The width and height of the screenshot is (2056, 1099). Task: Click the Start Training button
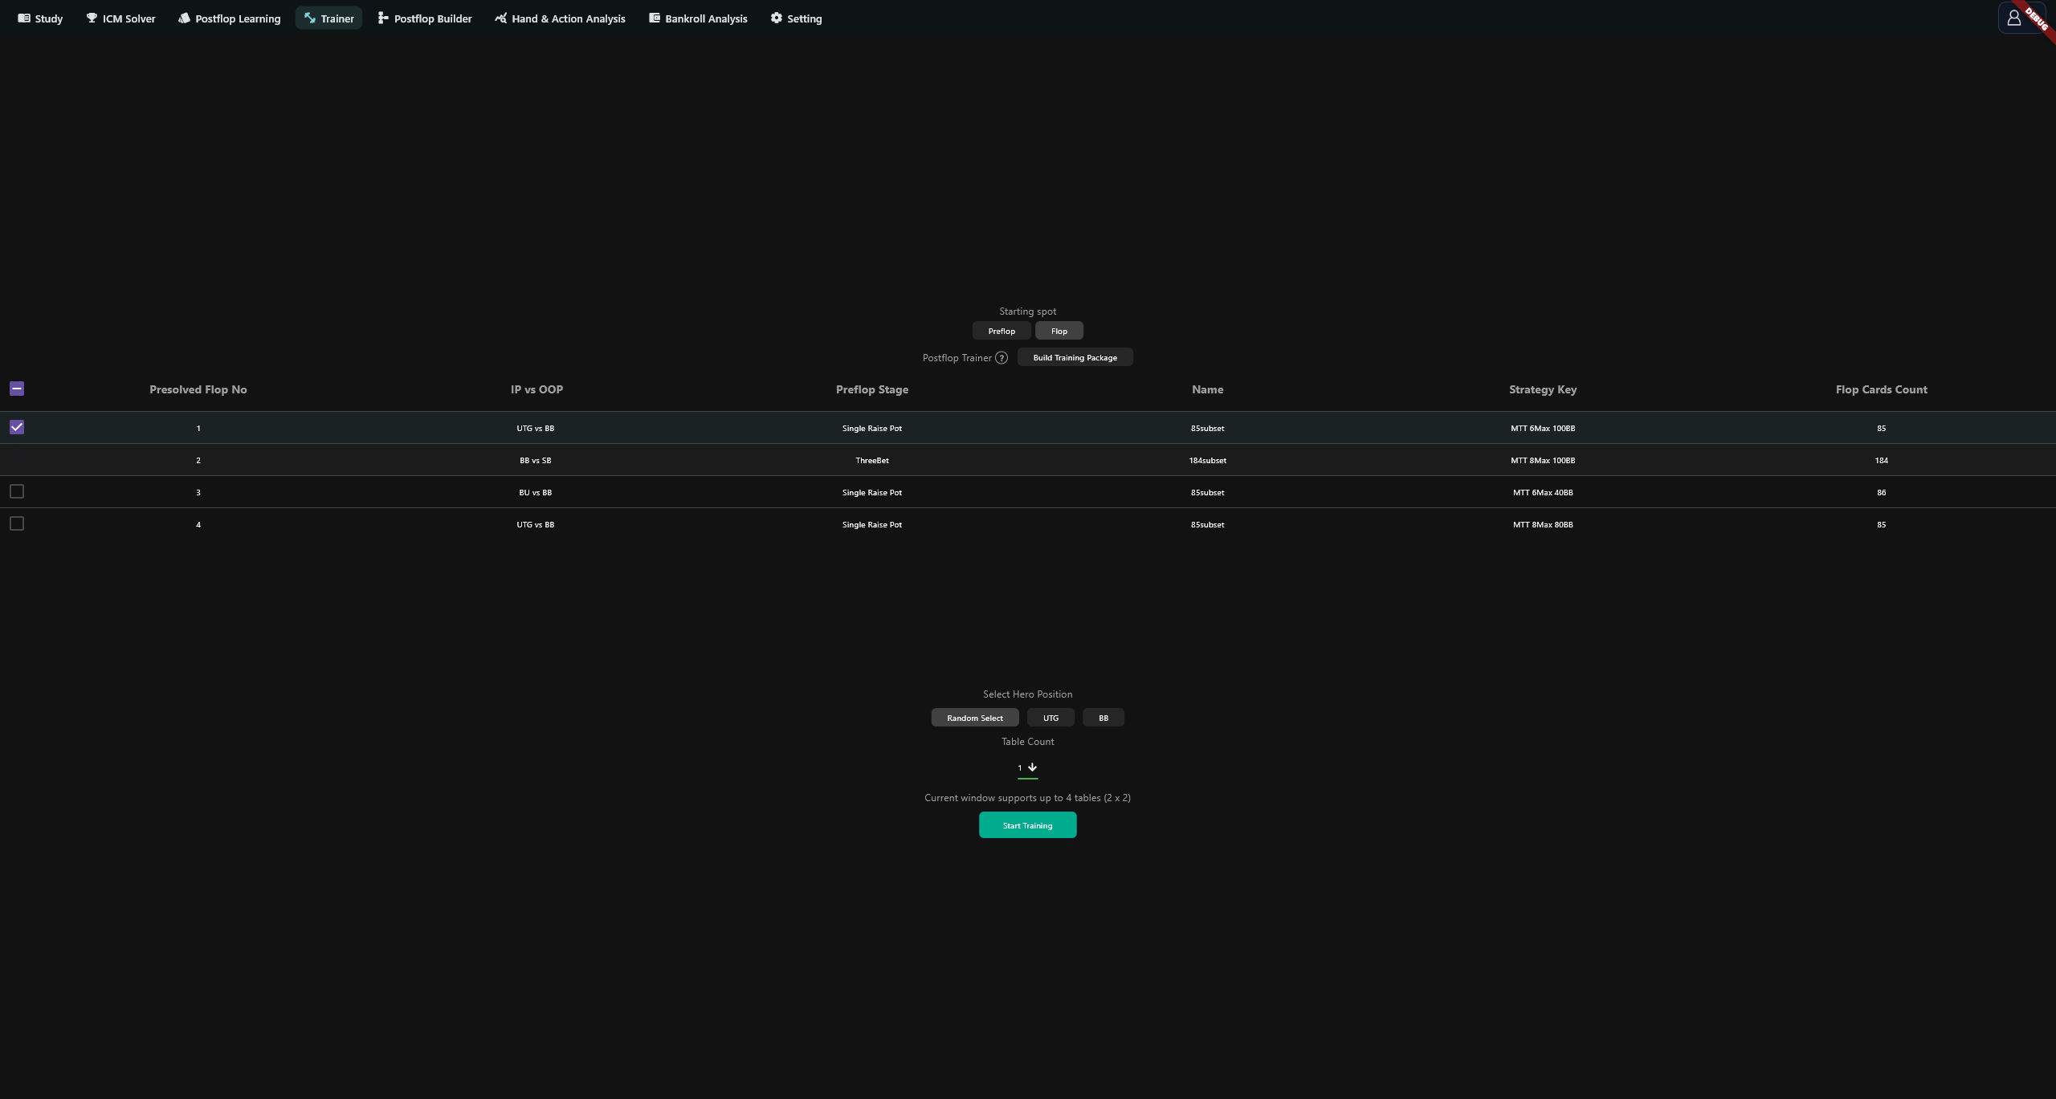point(1027,825)
